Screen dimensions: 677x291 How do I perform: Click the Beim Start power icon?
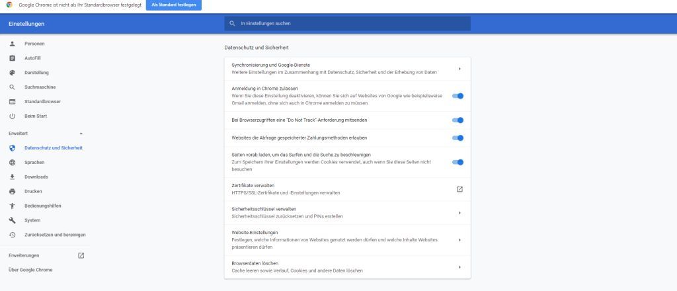tap(12, 116)
